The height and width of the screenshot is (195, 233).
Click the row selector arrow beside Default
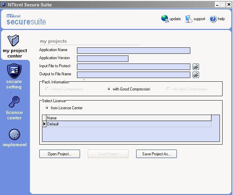click(44, 124)
